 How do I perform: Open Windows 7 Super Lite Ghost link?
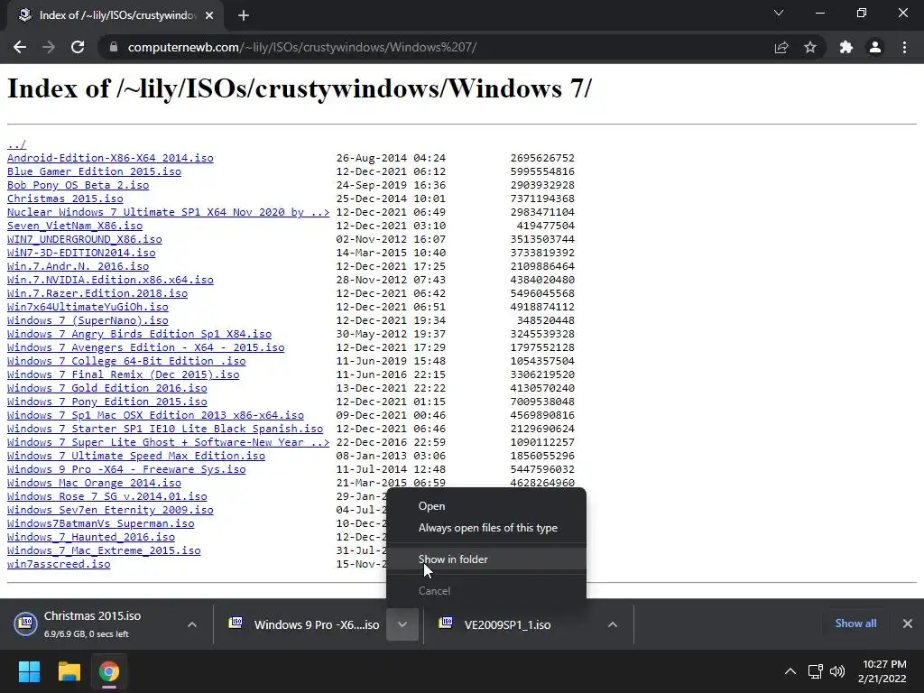pyautogui.click(x=169, y=442)
